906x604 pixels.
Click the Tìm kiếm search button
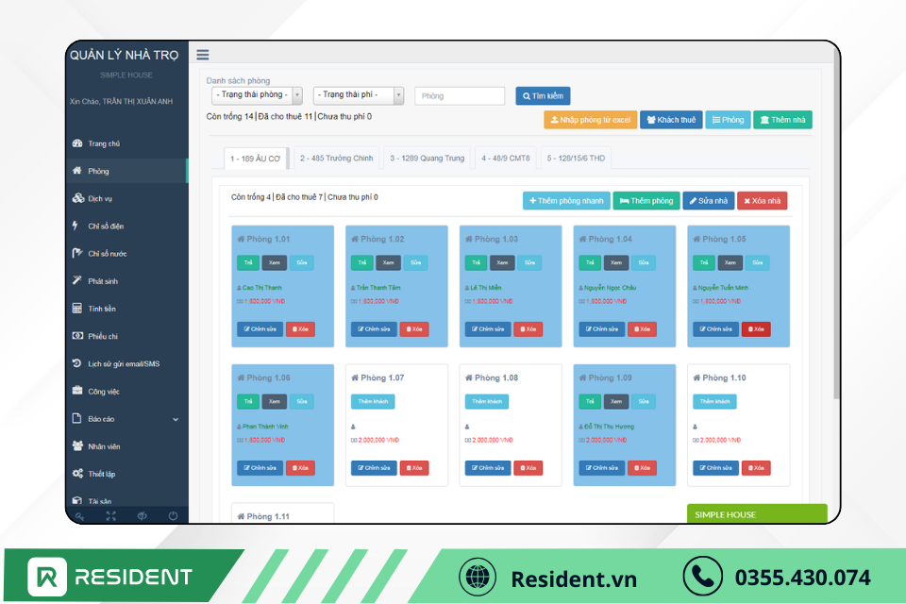543,96
